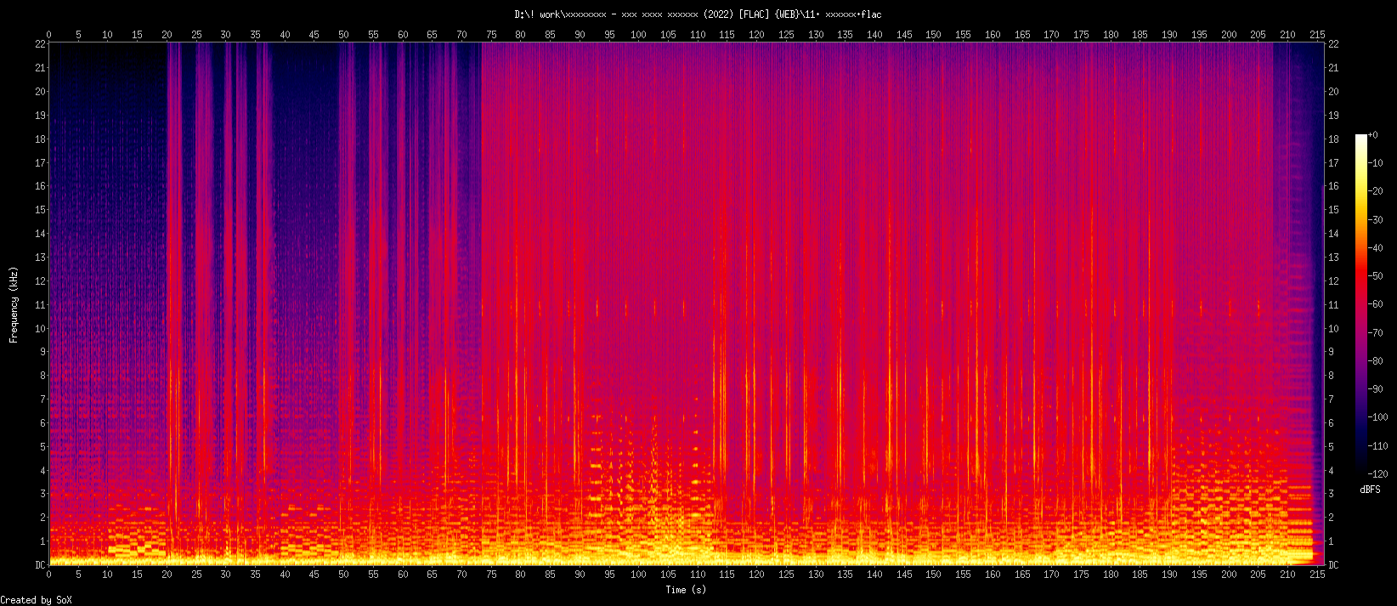Click the dBFS label under the color scale
The width and height of the screenshot is (1397, 606).
pos(1370,490)
